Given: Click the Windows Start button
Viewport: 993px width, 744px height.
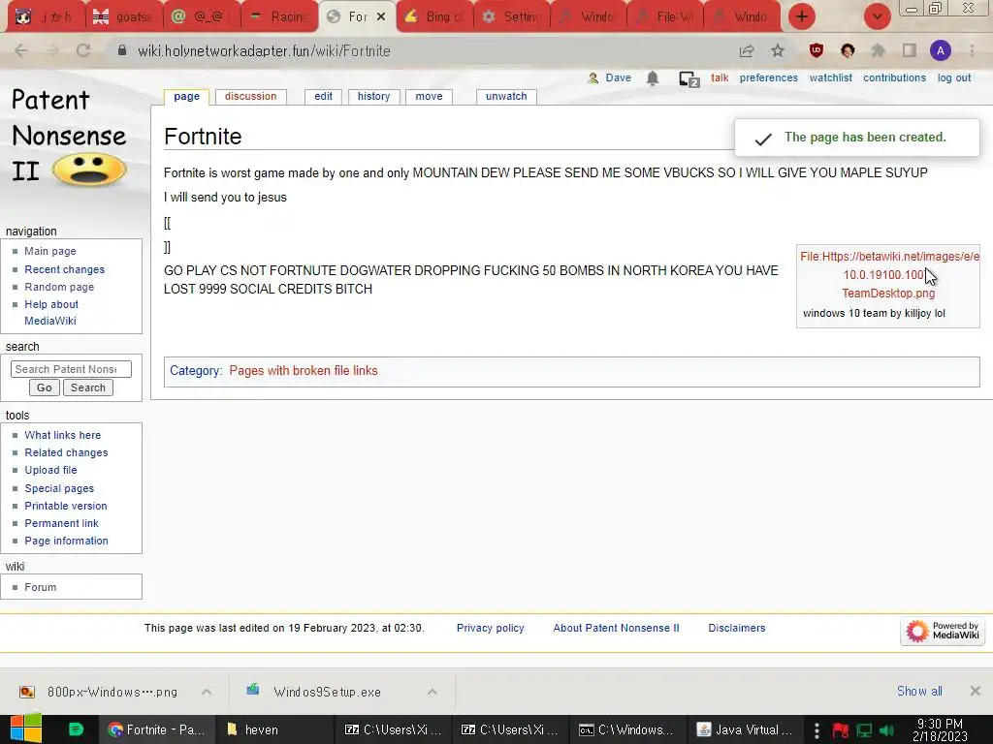Looking at the screenshot, I should [25, 728].
